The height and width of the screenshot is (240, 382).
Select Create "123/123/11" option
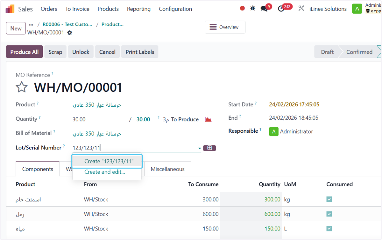(x=107, y=161)
